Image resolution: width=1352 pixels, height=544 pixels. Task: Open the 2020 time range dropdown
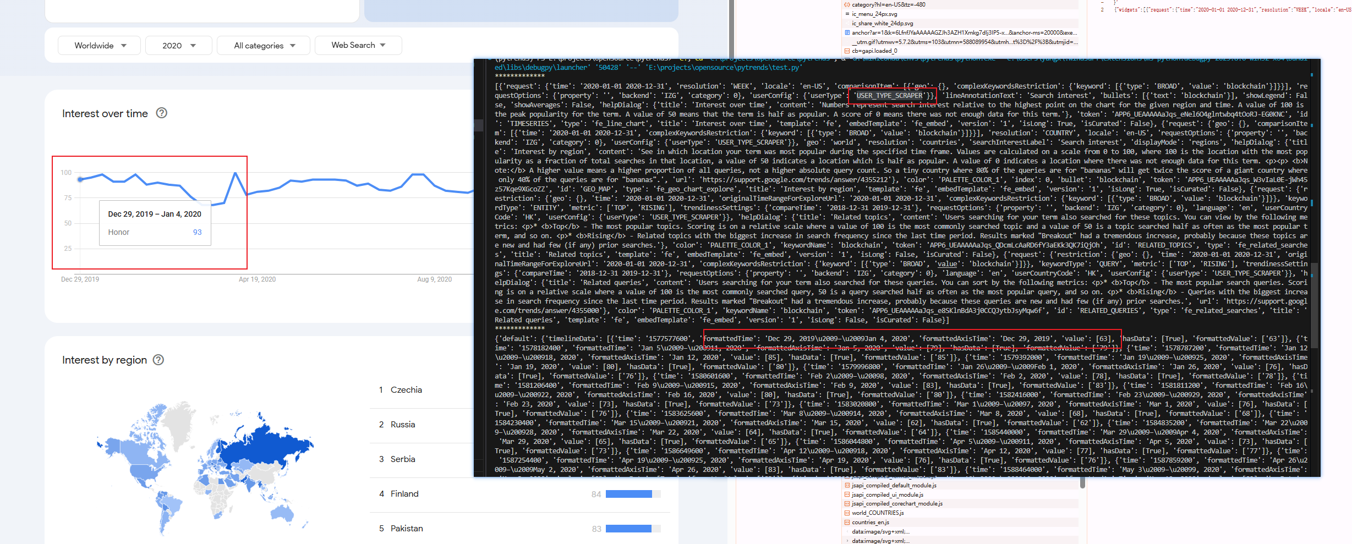(179, 46)
